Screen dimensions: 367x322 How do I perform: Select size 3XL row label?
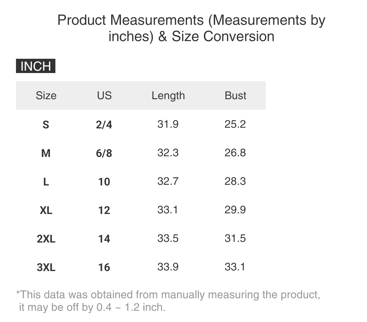tap(46, 267)
